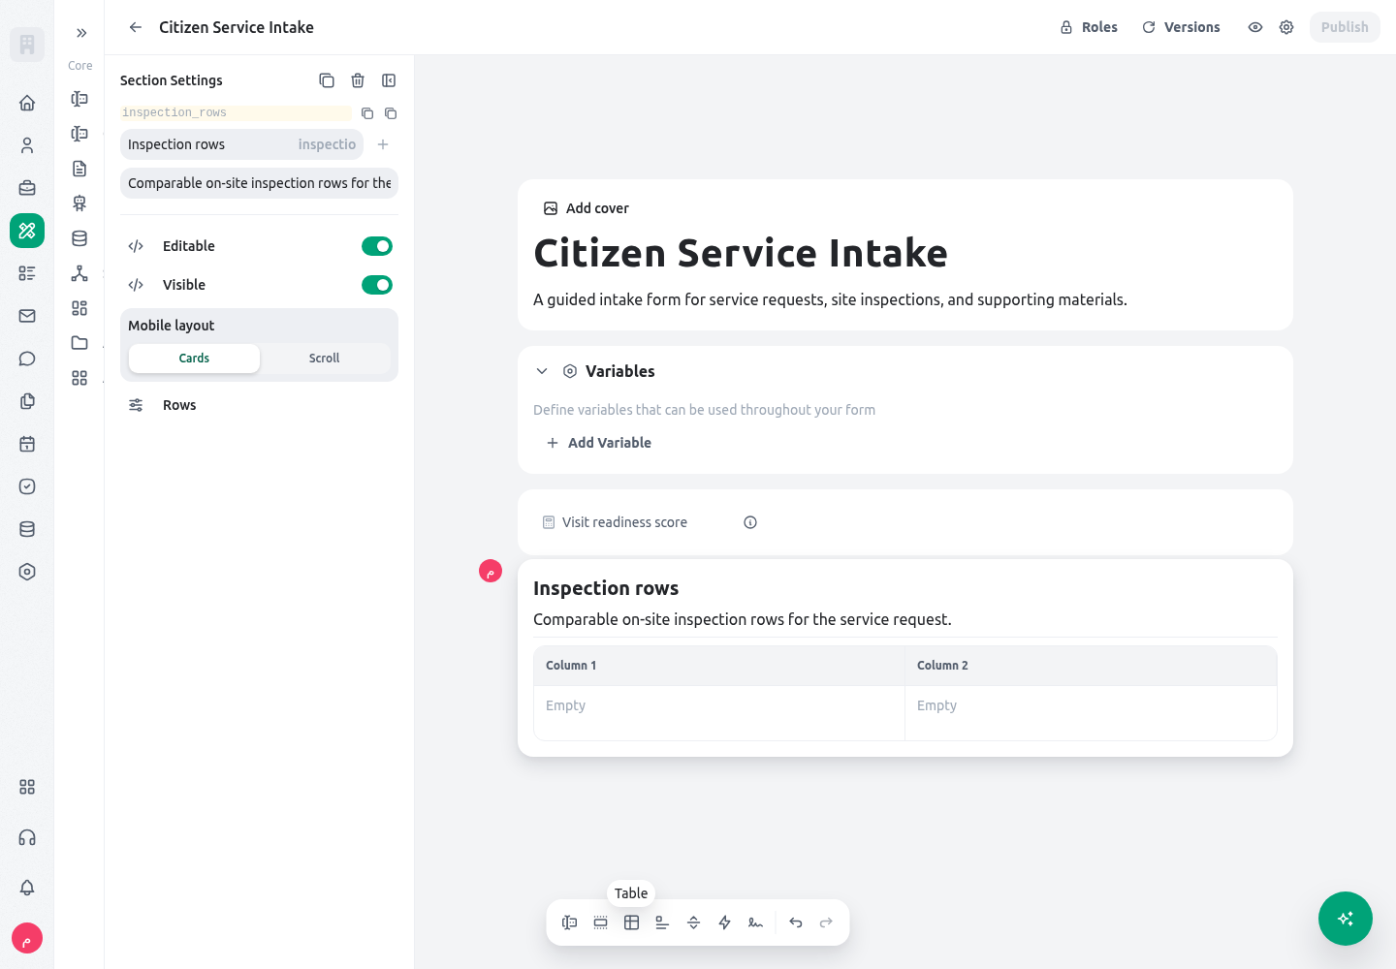Screen dimensions: 1396x969
Task: Undo the last change
Action: pyautogui.click(x=796, y=922)
